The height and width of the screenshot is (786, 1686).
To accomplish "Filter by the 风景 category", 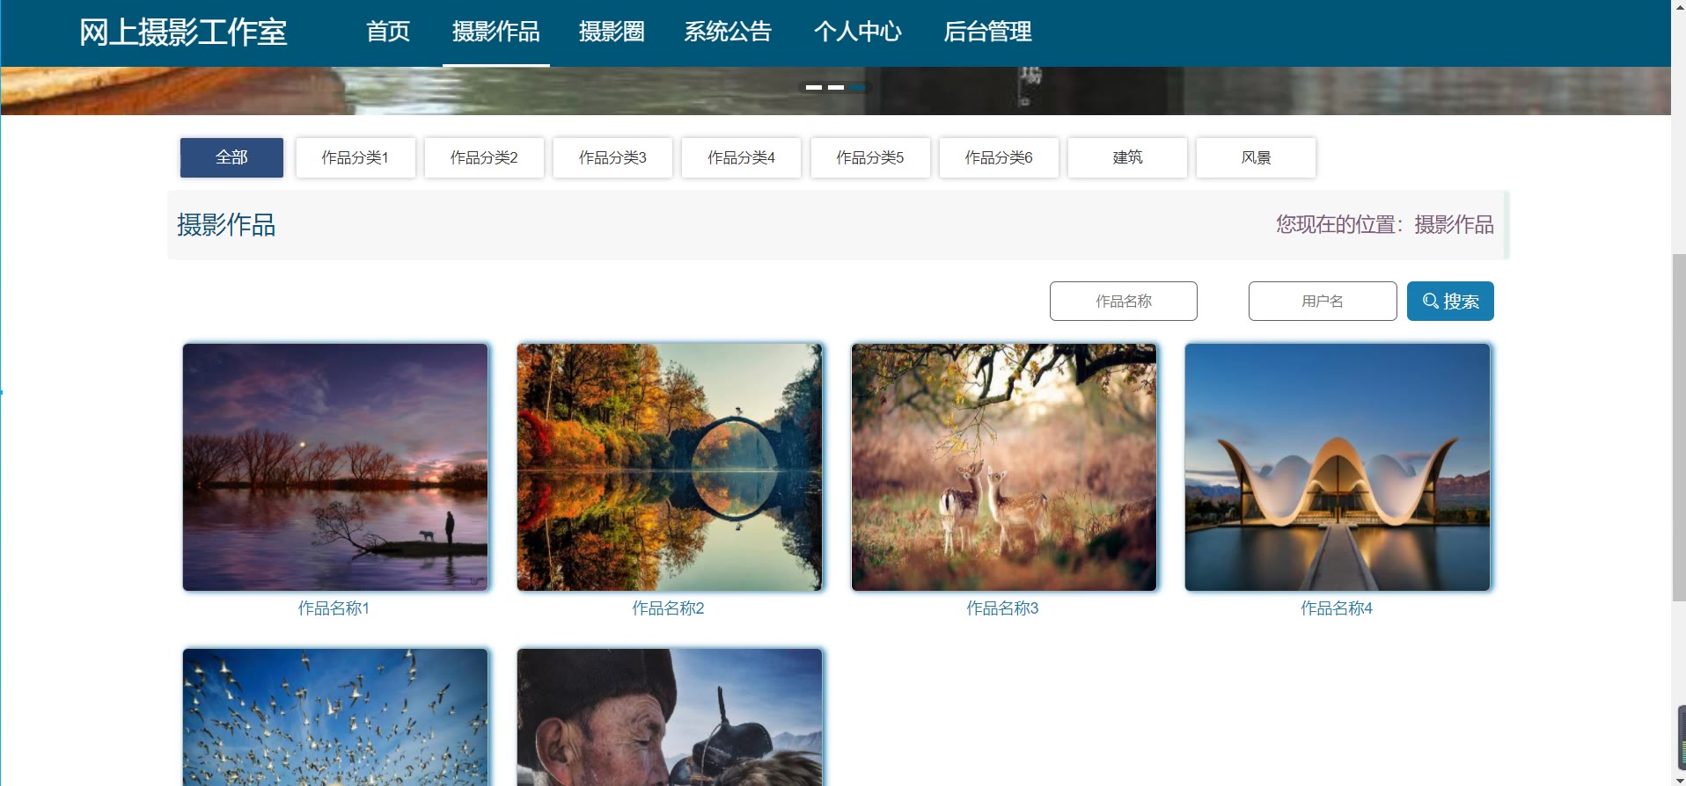I will click(x=1256, y=157).
